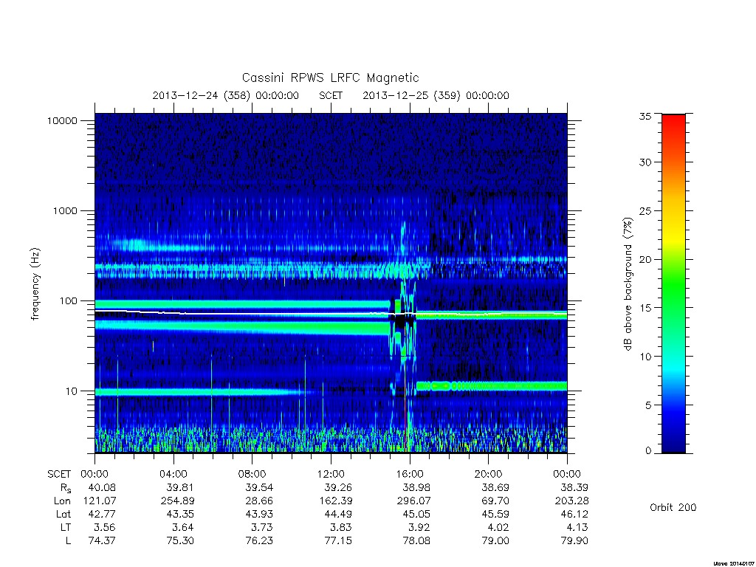Image resolution: width=756 pixels, height=567 pixels.
Task: Click the 100 frequency tick label
Action: pos(68,301)
